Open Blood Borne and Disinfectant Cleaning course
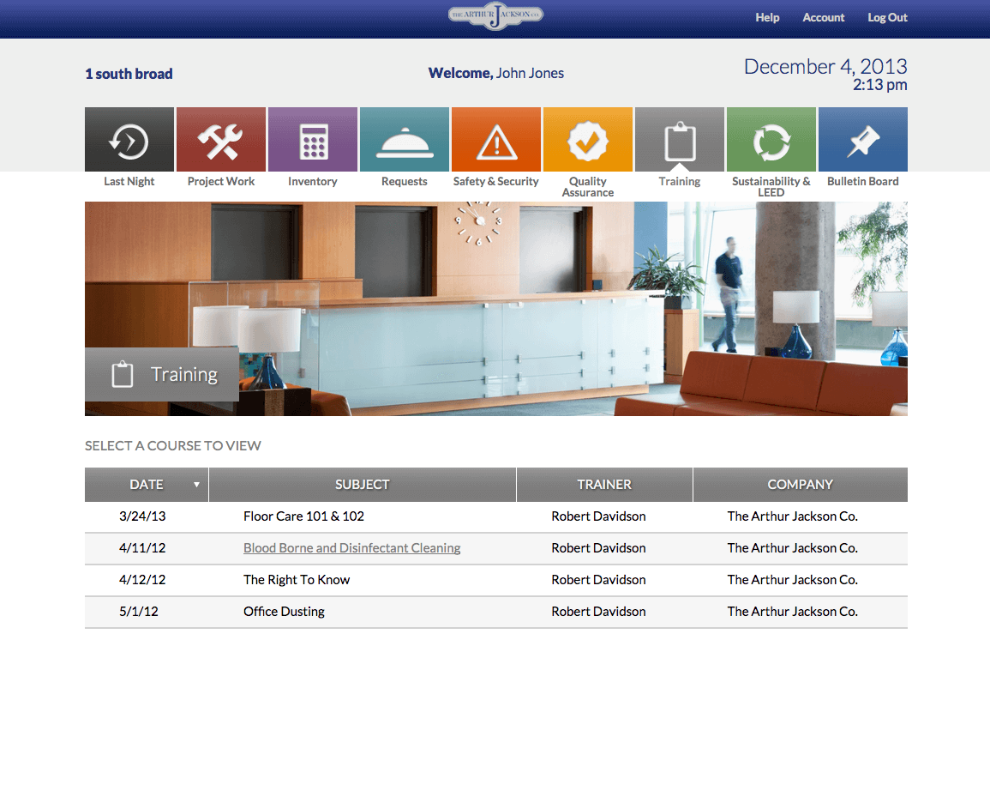990x803 pixels. (x=351, y=548)
